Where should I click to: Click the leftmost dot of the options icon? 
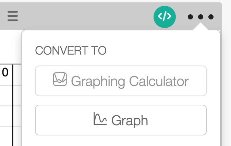[191, 17]
